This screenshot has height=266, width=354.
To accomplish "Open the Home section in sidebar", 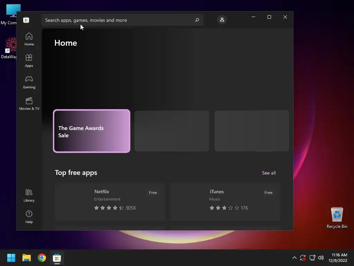I will pyautogui.click(x=29, y=39).
